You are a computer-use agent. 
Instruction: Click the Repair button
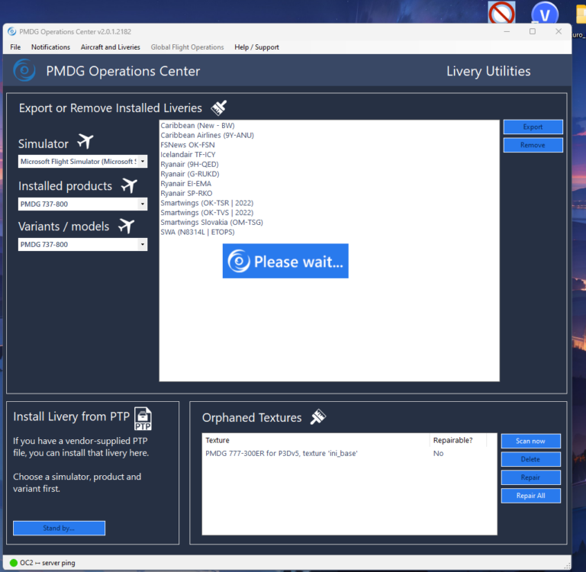(x=531, y=477)
